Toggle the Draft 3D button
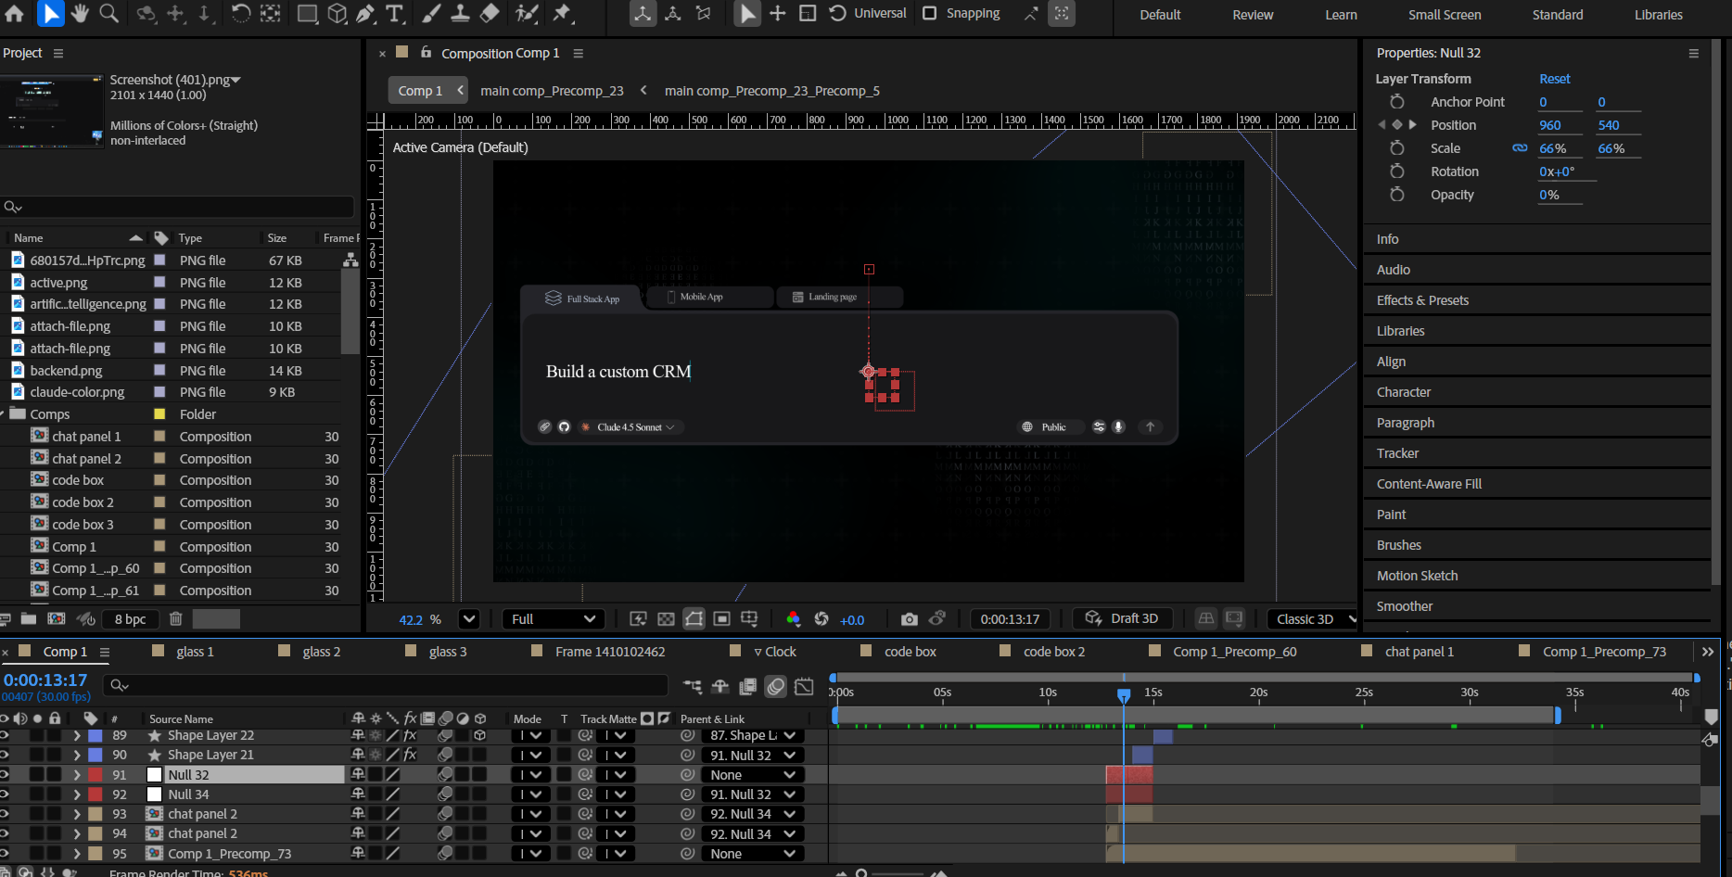This screenshot has width=1732, height=877. (1123, 618)
